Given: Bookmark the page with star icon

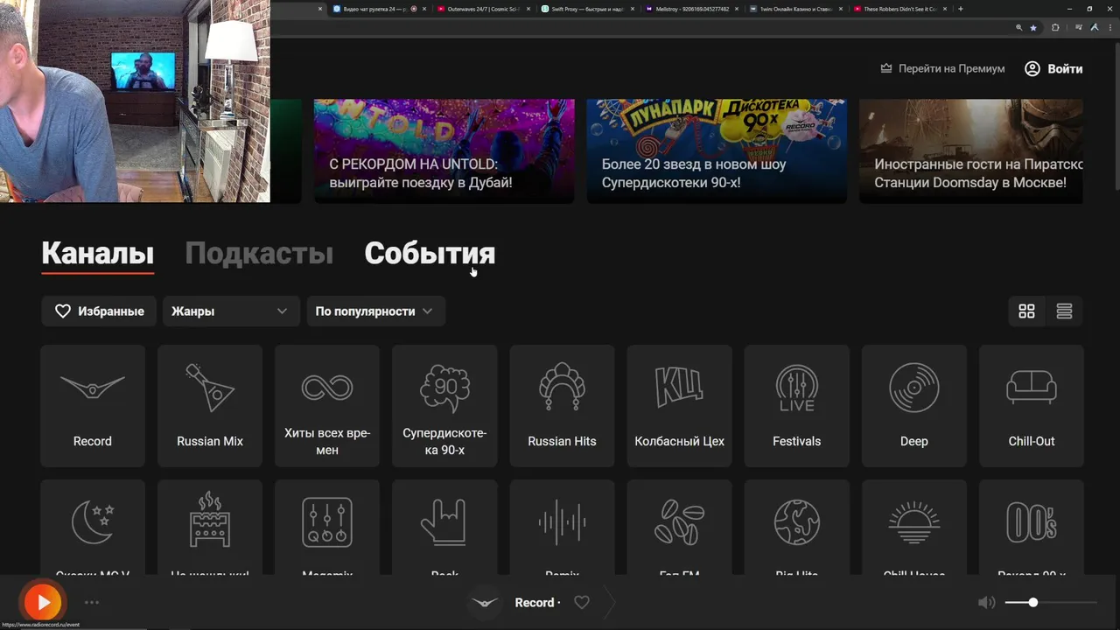Looking at the screenshot, I should (1033, 28).
